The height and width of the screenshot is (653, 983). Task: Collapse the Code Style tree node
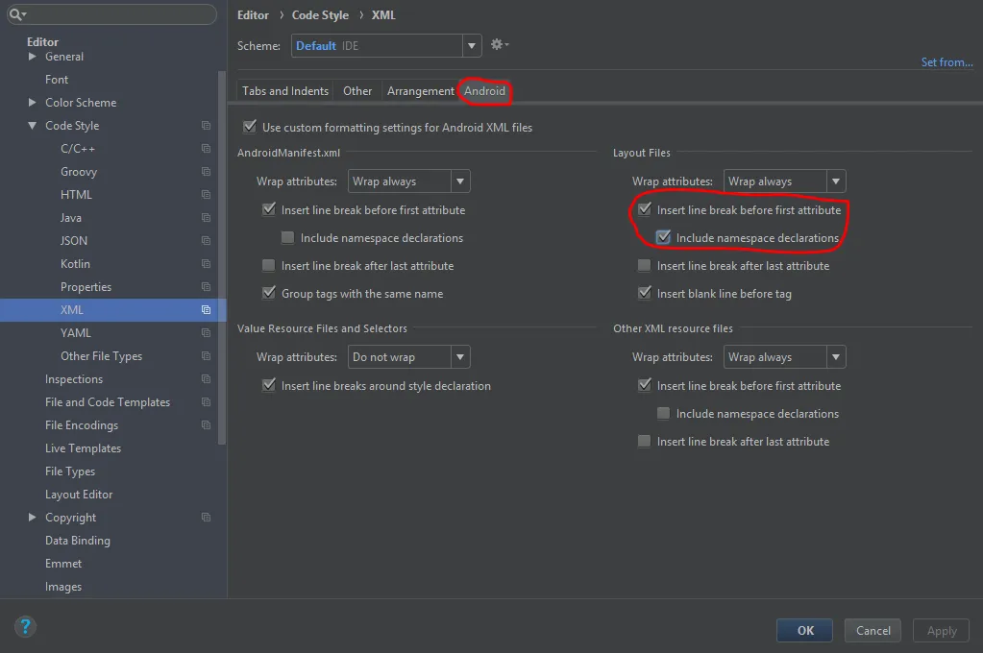32,126
